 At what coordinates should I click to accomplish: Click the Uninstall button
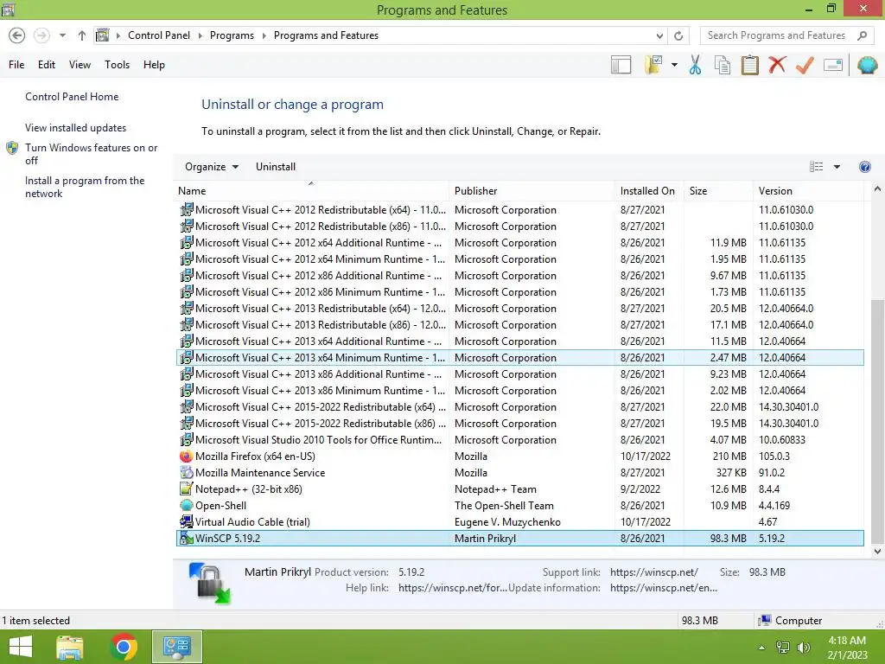276,167
